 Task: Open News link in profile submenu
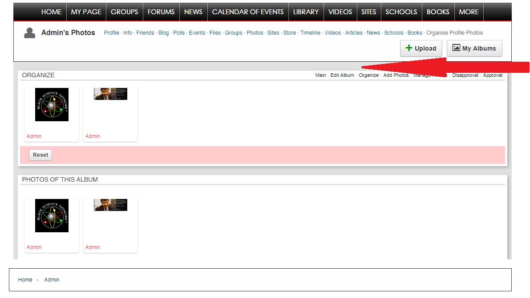373,33
